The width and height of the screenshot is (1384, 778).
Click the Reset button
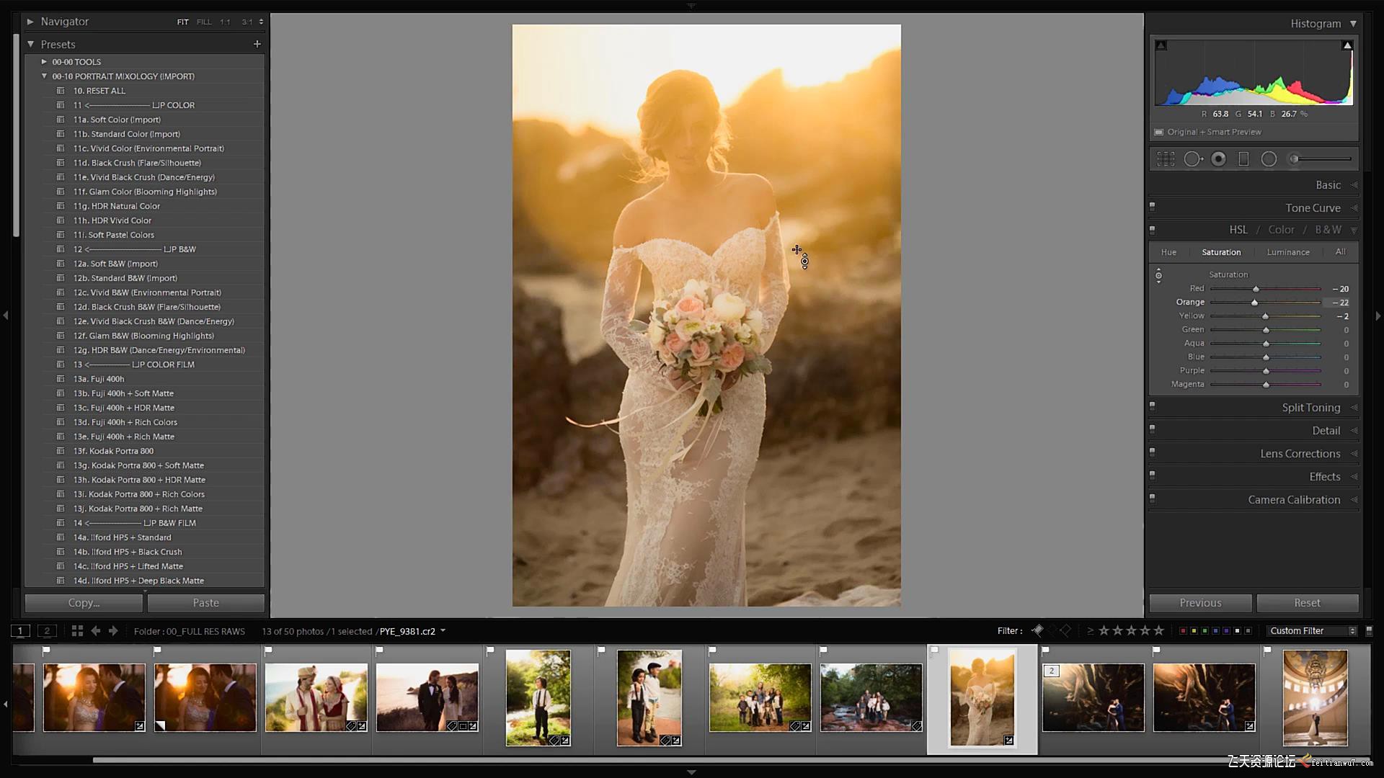click(x=1307, y=603)
